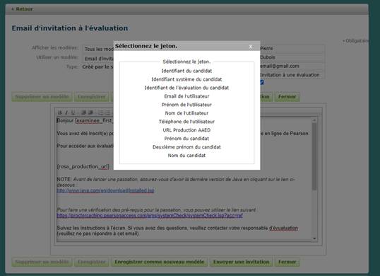
Task: Choose 'Téléphone de l'utilisateur' token
Action: [x=186, y=122]
